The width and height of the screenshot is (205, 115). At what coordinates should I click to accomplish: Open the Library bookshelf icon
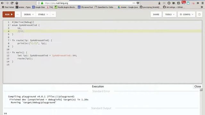[174, 3]
